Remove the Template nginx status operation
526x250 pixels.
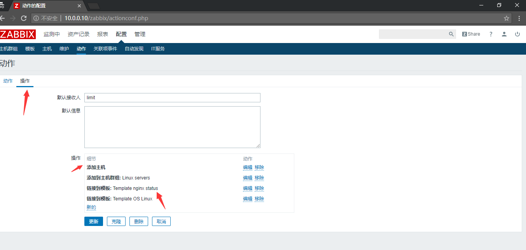259,188
